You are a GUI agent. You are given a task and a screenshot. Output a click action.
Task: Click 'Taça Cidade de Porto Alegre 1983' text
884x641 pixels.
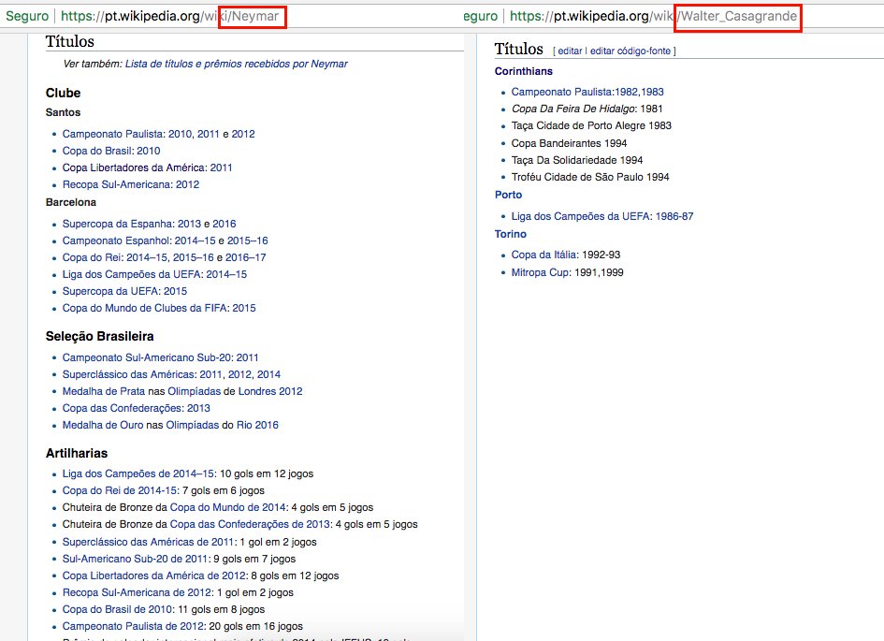[591, 125]
